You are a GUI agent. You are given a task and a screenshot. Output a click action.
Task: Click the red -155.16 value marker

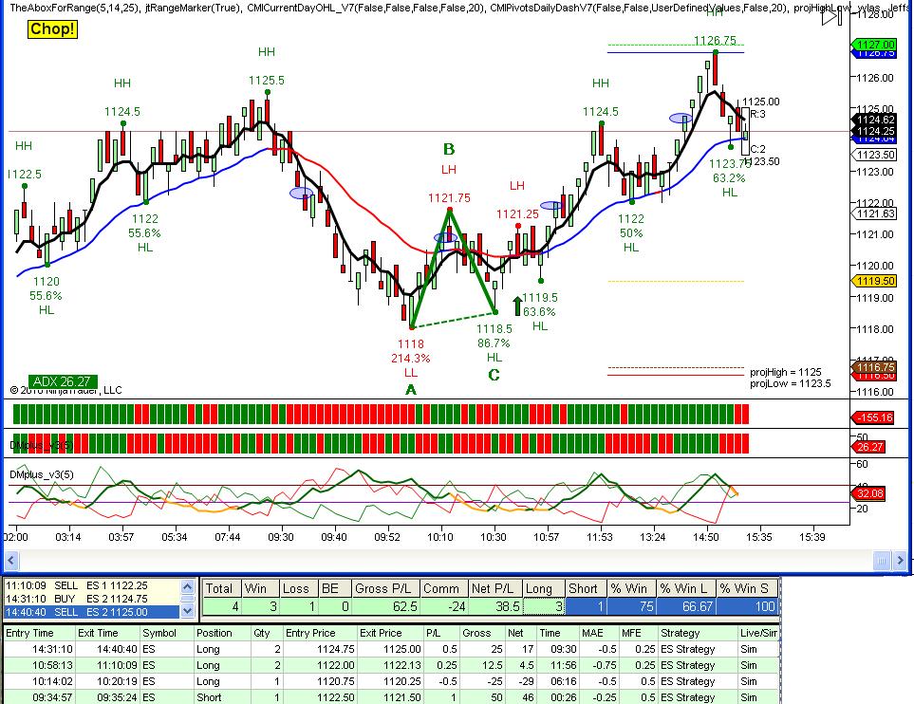point(873,417)
